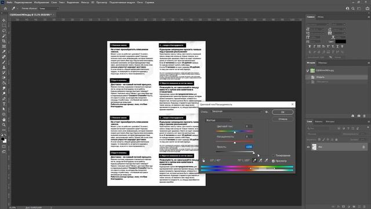
Task: Confirm dialog with OK button
Action: point(282,112)
